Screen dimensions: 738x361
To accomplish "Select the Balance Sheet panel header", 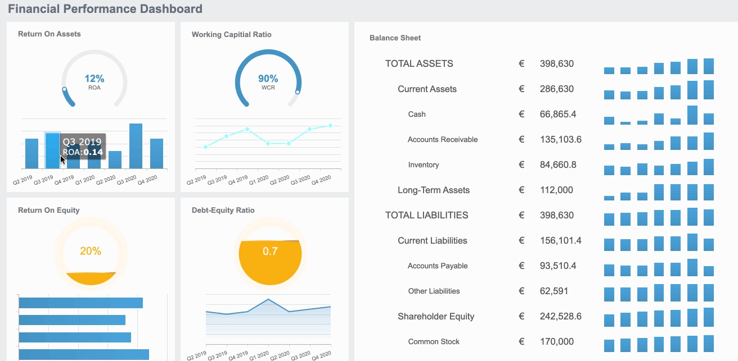I will click(394, 38).
